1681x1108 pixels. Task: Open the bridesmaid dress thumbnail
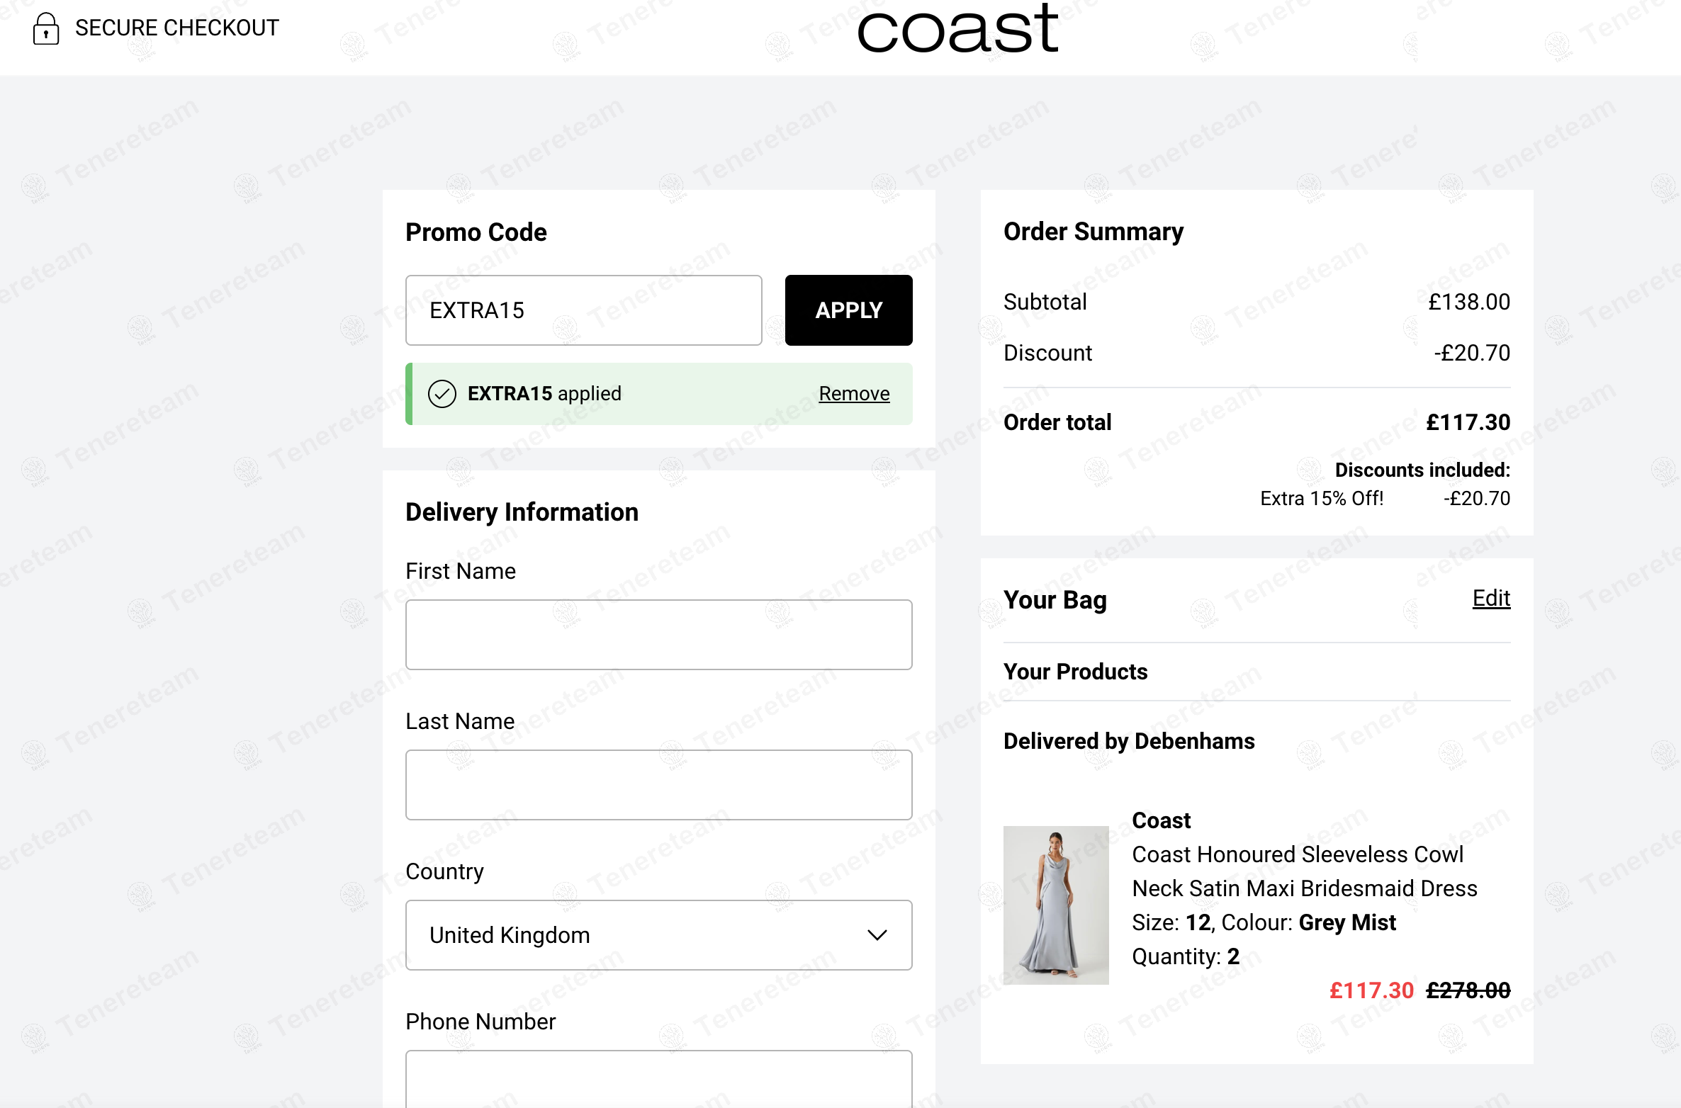tap(1056, 905)
